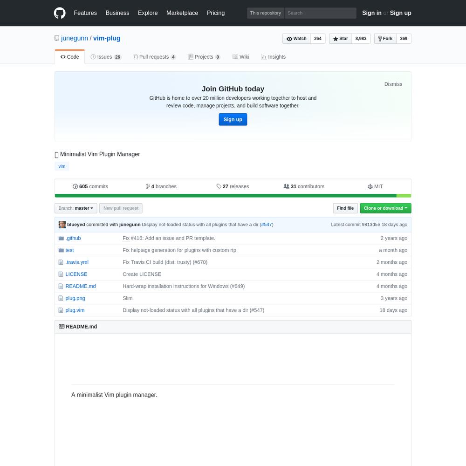
Task: Open the Branch: master dropdown
Action: tap(76, 208)
